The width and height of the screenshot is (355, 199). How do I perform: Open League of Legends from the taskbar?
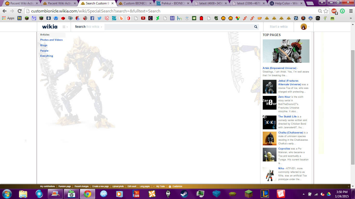point(265,194)
